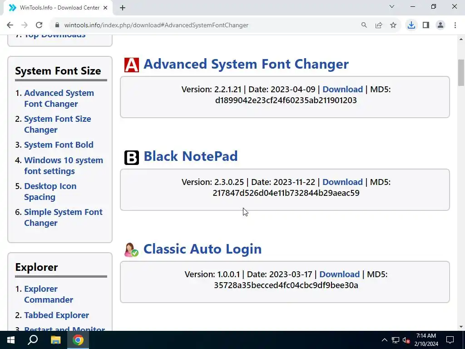
Task: Open Chrome downloads tray
Action: pos(411,25)
